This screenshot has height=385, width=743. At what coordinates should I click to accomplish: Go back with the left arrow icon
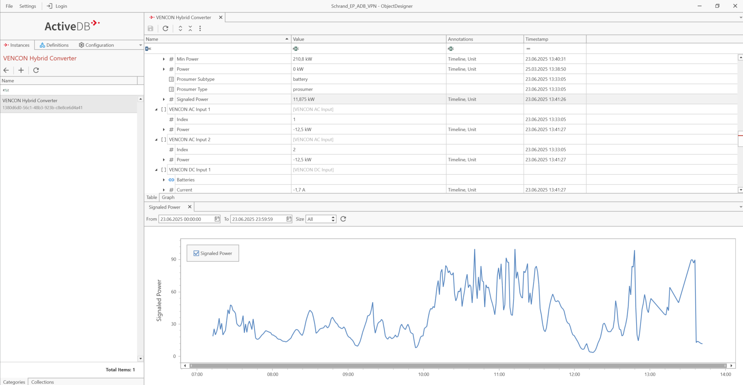6,70
